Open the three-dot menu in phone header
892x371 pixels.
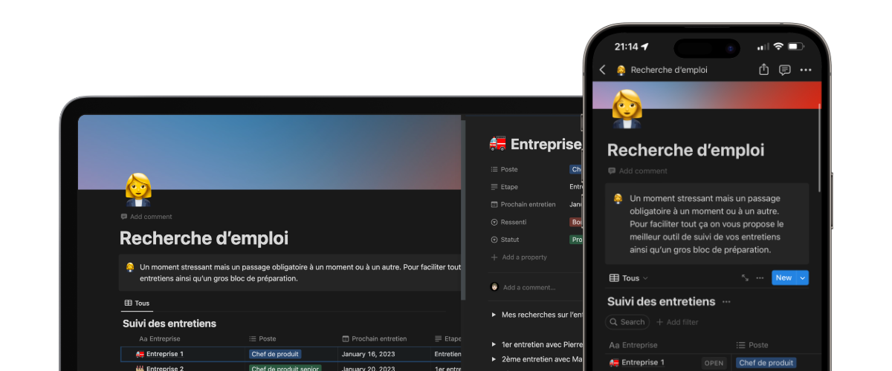click(x=806, y=70)
